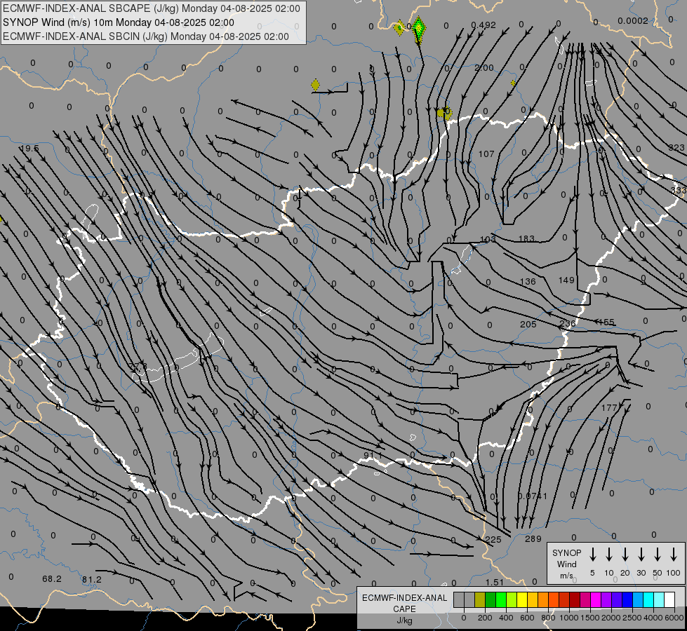Screen dimensions: 687x631
Task: Click the map value 289
Action: click(533, 539)
